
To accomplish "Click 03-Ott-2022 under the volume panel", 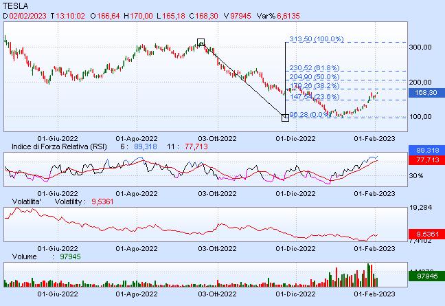I will point(217,294).
